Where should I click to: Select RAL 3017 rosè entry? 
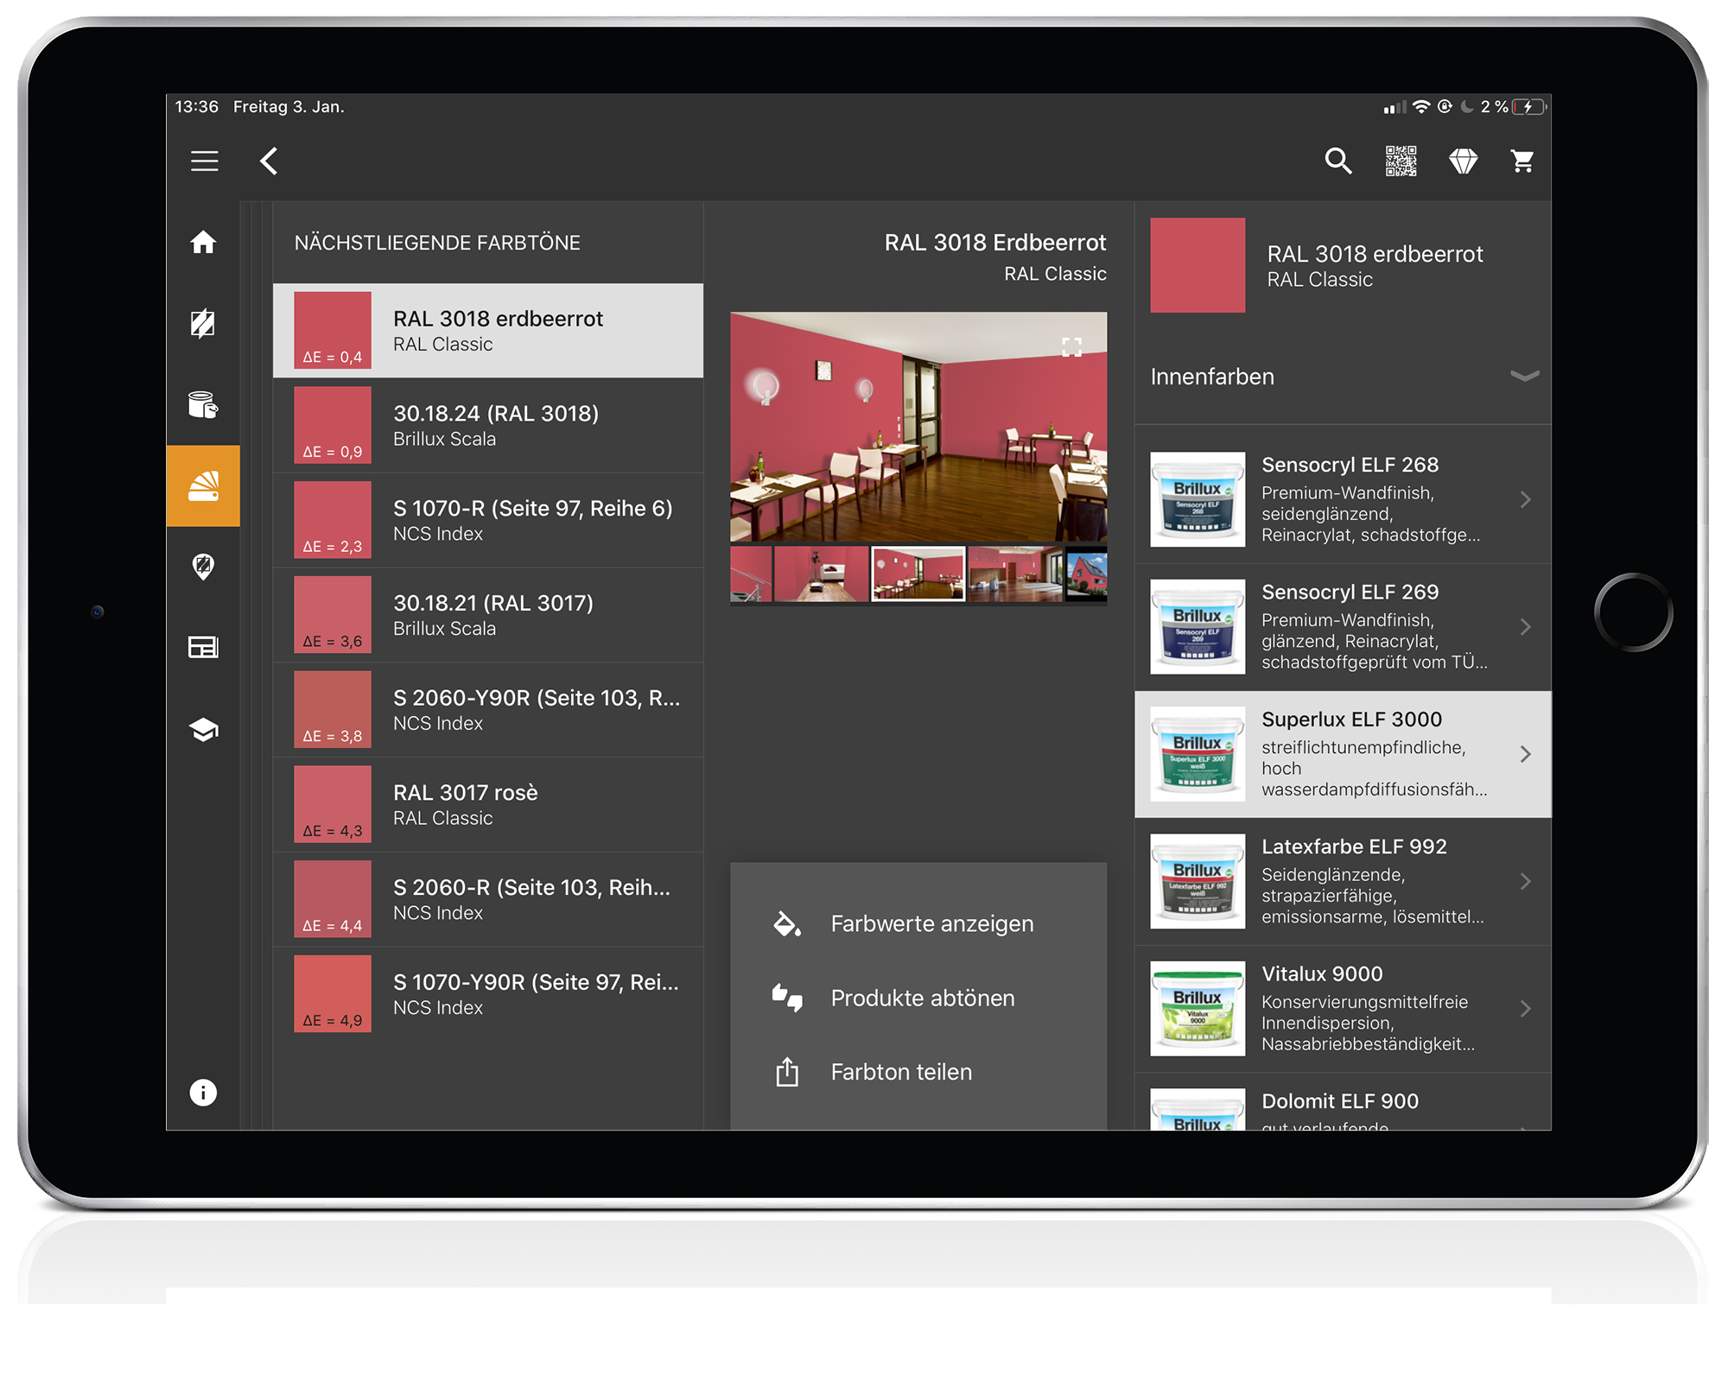488,804
